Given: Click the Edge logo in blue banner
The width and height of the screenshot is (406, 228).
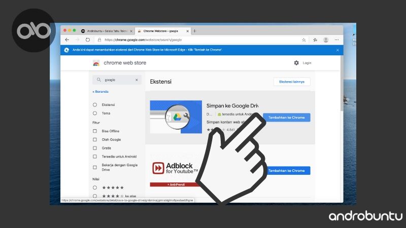Looking at the screenshot, I should point(66,50).
